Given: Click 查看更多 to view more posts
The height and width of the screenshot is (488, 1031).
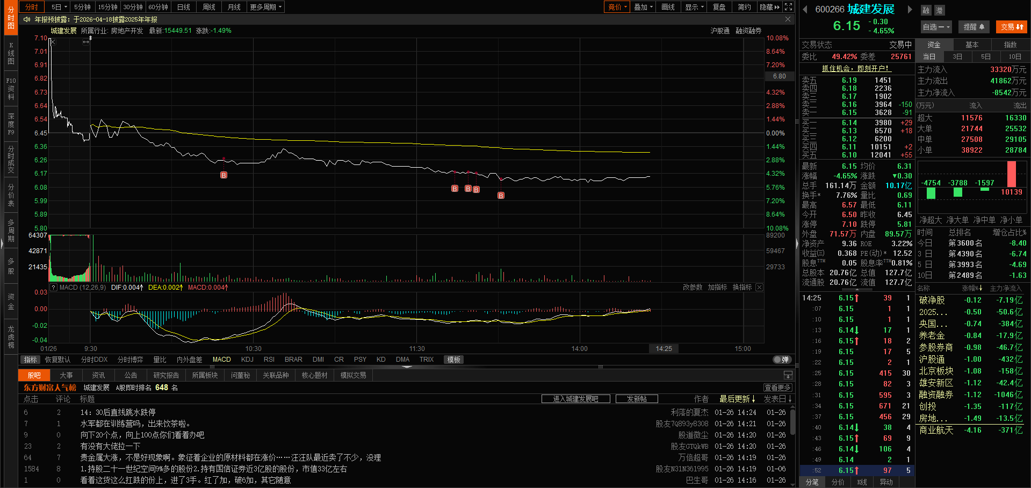Looking at the screenshot, I should [777, 387].
